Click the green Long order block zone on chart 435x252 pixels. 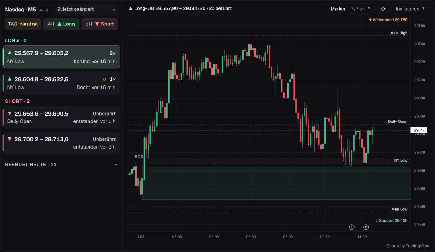pyautogui.click(x=277, y=182)
